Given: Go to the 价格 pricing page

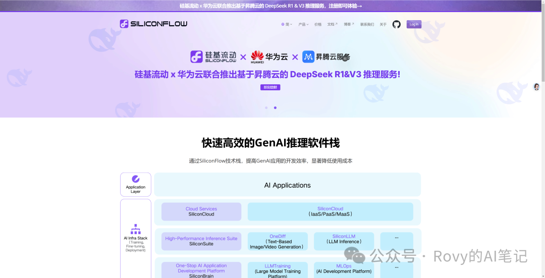Looking at the screenshot, I should 318,24.
